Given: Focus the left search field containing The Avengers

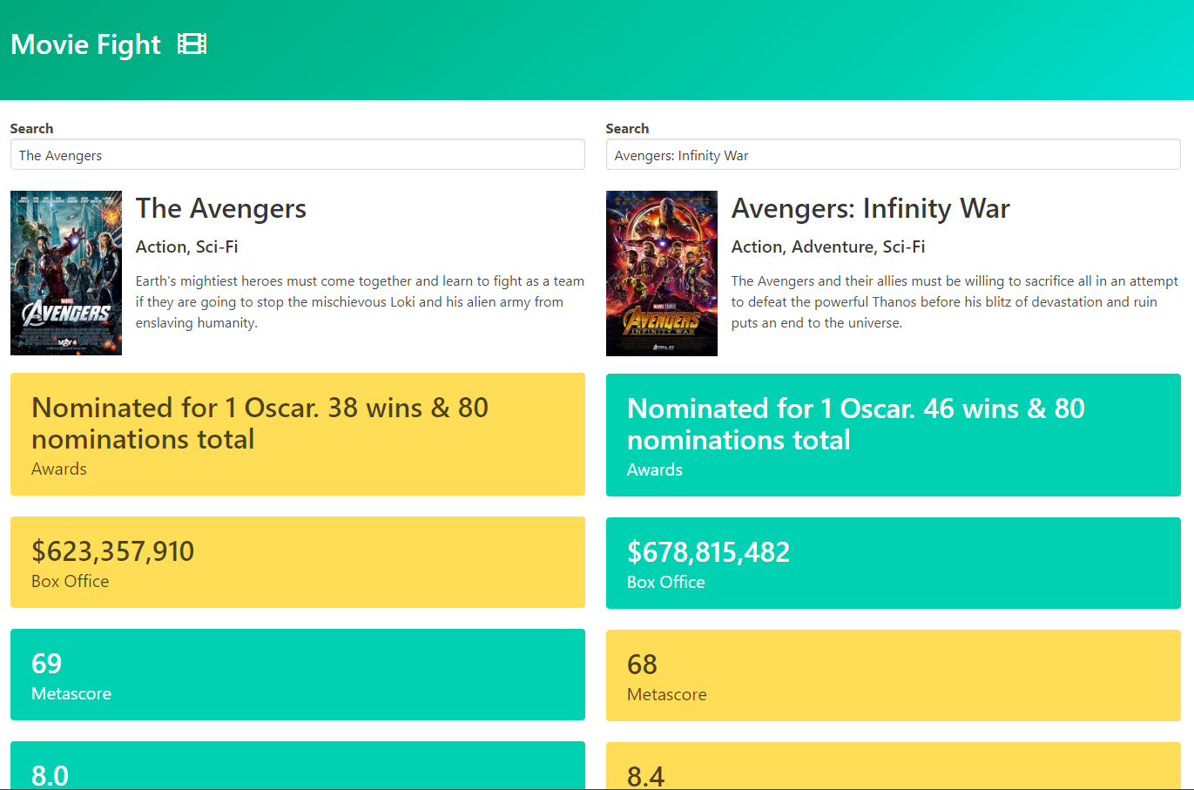Looking at the screenshot, I should click(x=297, y=155).
